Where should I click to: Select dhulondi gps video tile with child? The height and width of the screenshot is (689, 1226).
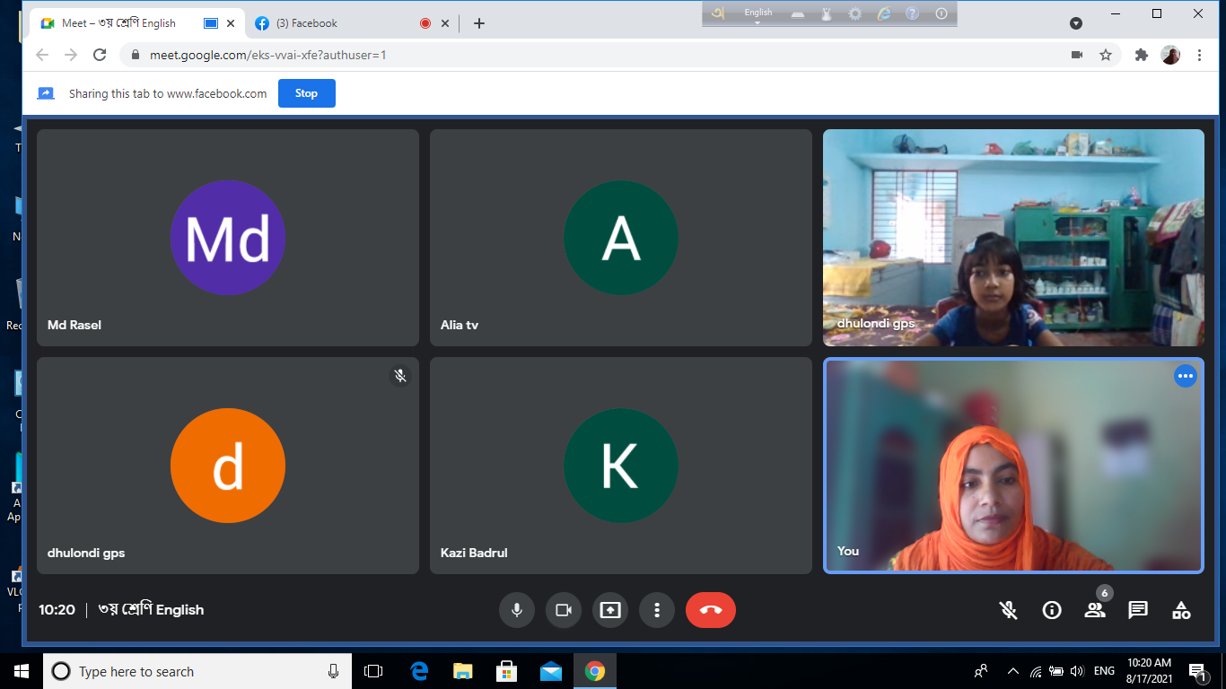pyautogui.click(x=1013, y=238)
